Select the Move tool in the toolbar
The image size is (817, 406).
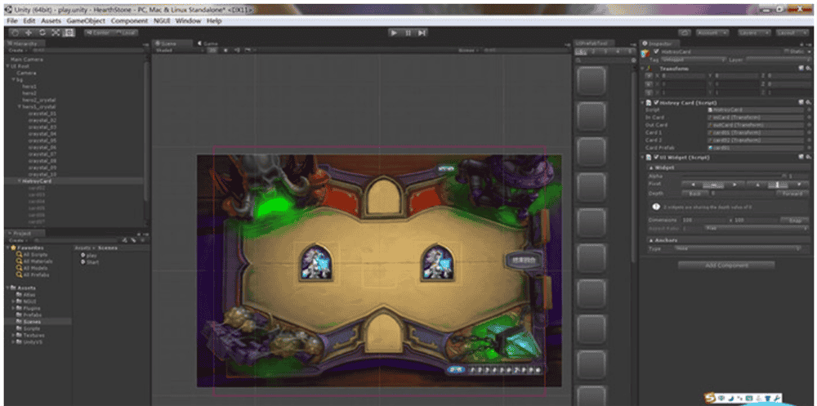click(x=29, y=33)
